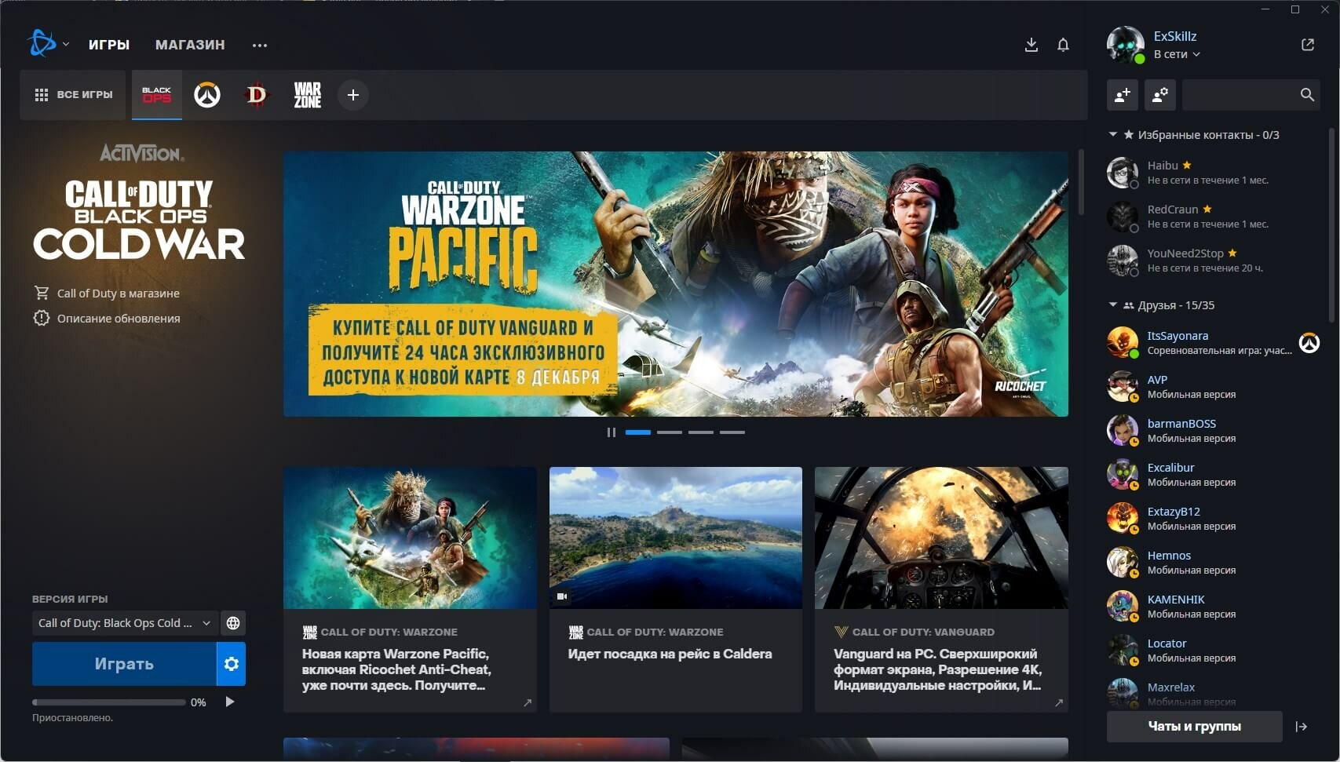
Task: Open the Идет посадка на рейс в Caldera card
Action: 676,589
